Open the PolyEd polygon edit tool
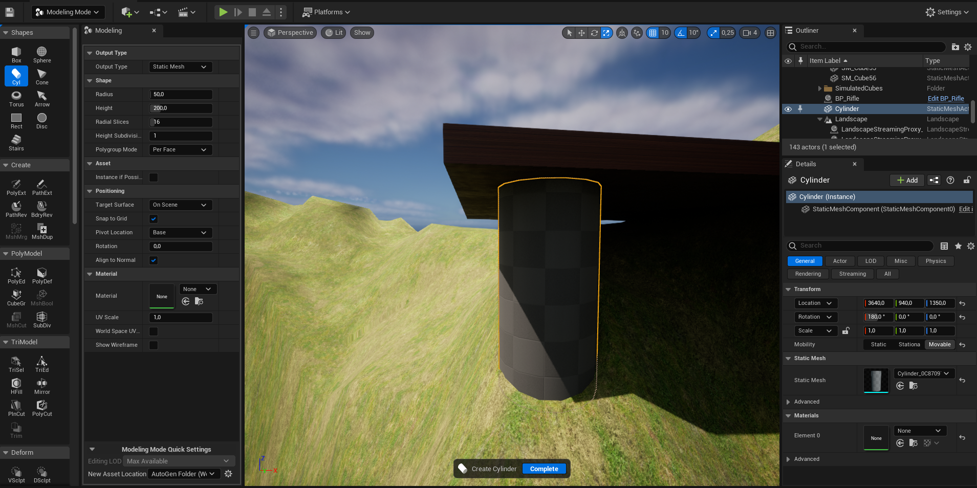The image size is (977, 488). (16, 276)
